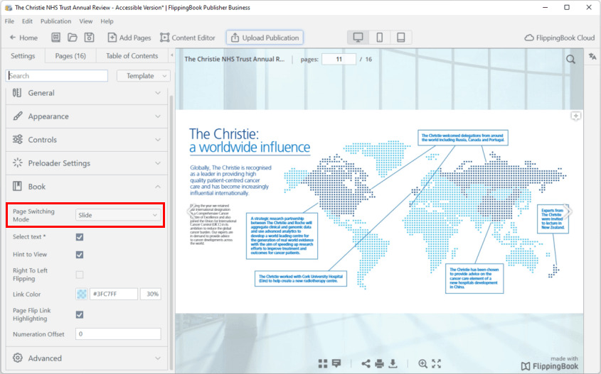Image resolution: width=601 pixels, height=374 pixels.
Task: Click the settings Search field
Action: (57, 76)
